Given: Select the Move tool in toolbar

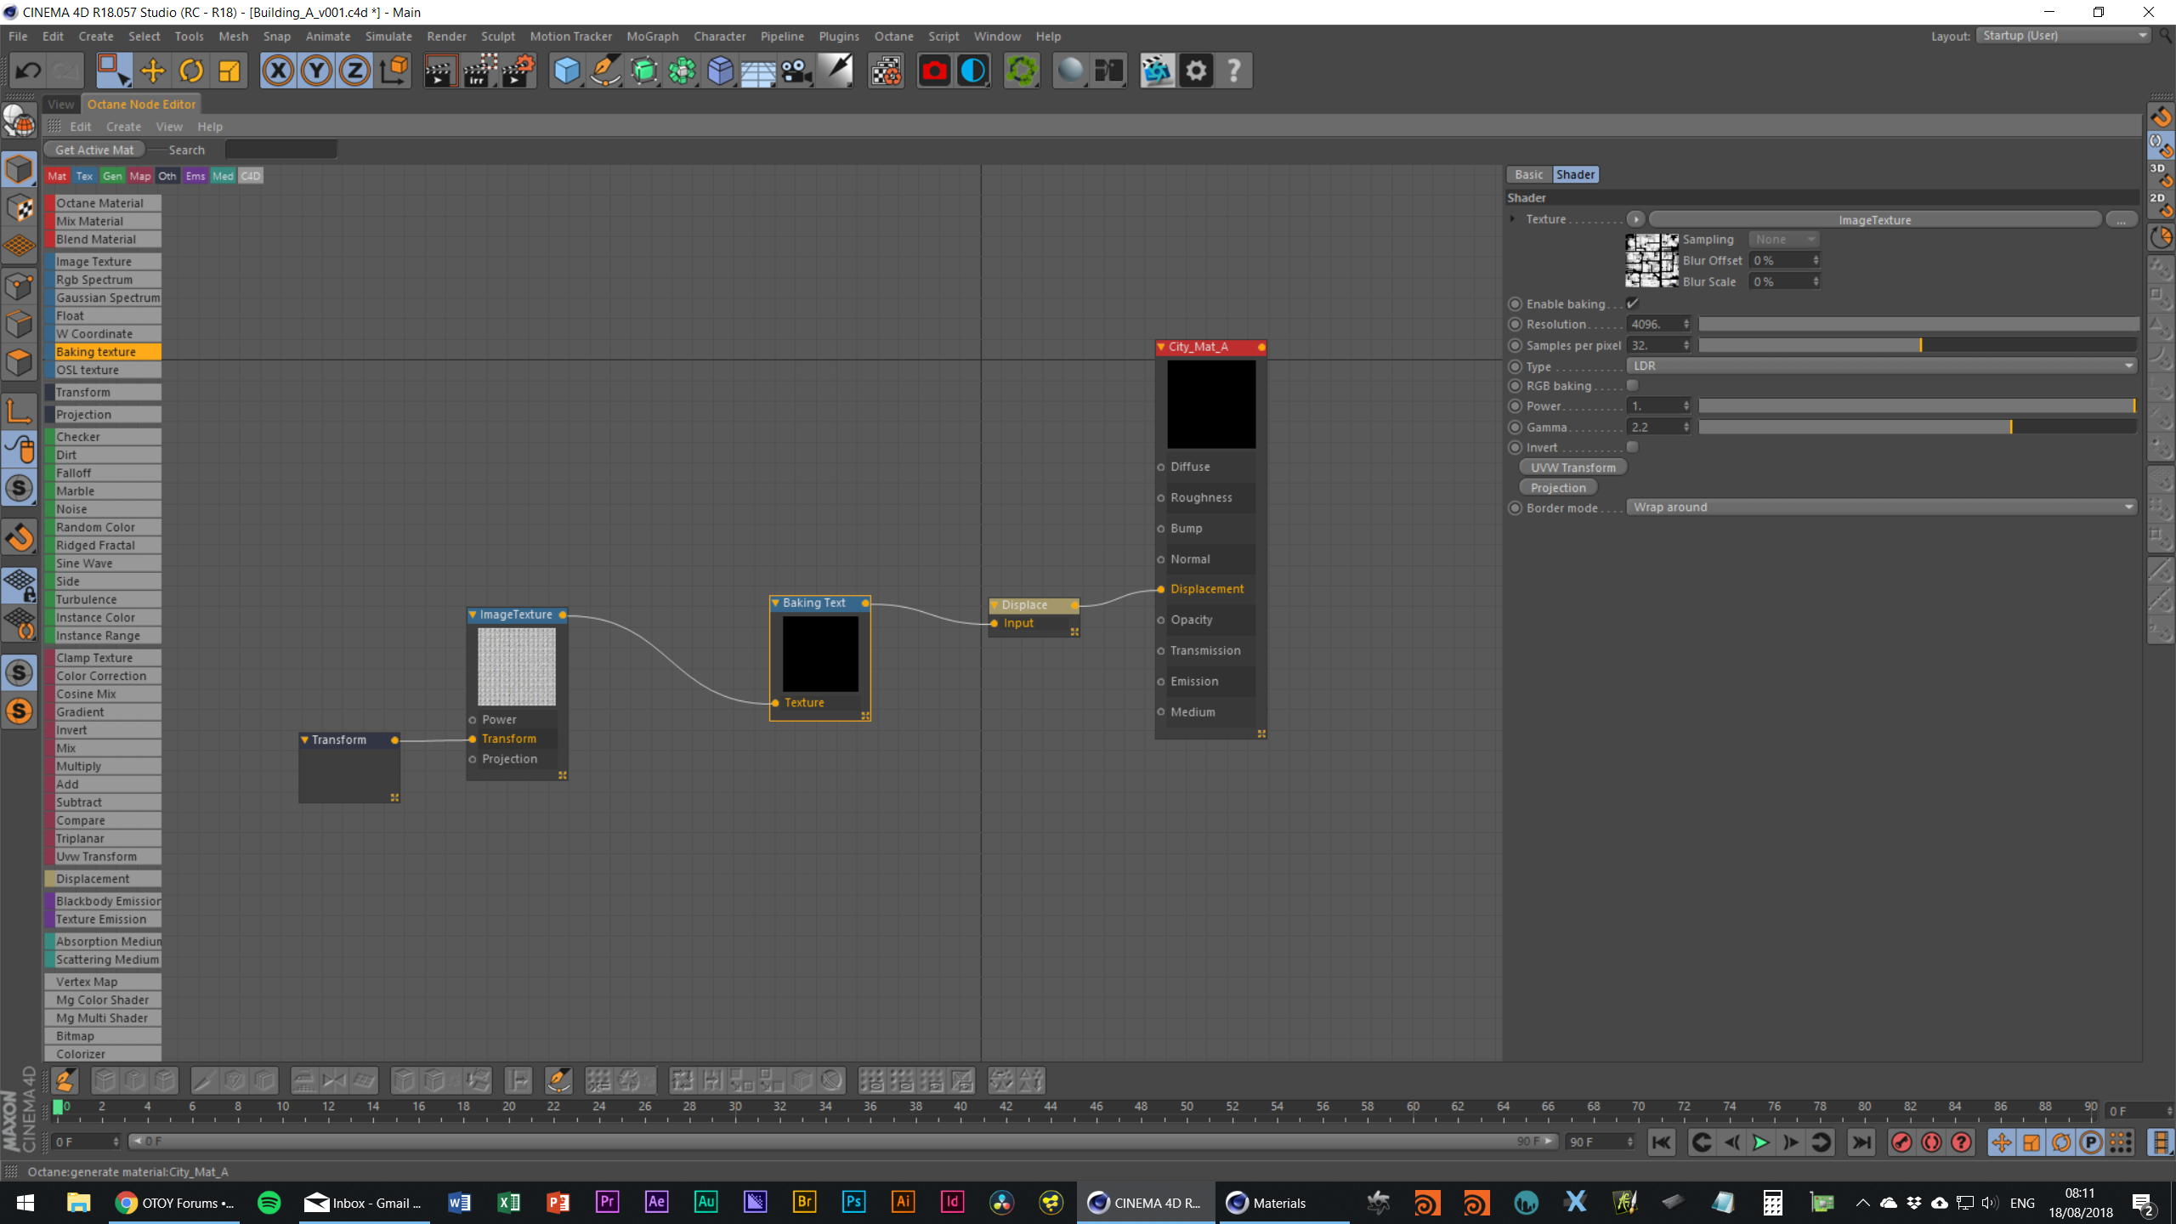Looking at the screenshot, I should (x=153, y=71).
